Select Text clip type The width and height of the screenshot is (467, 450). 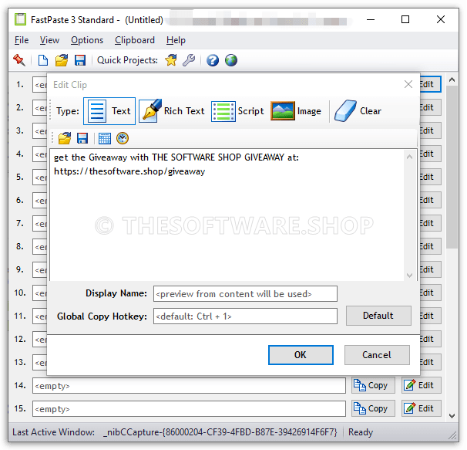pyautogui.click(x=109, y=111)
